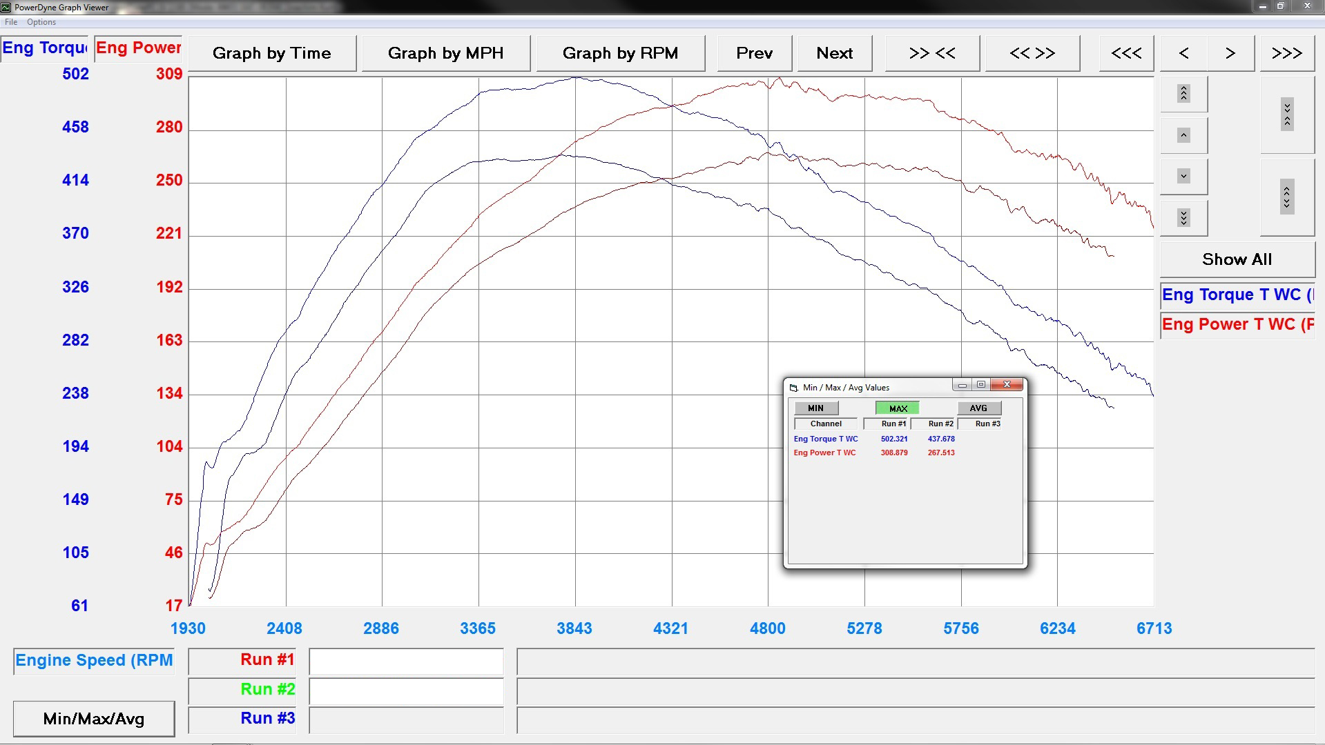
Task: Click the single '>' shift-right button
Action: point(1230,53)
